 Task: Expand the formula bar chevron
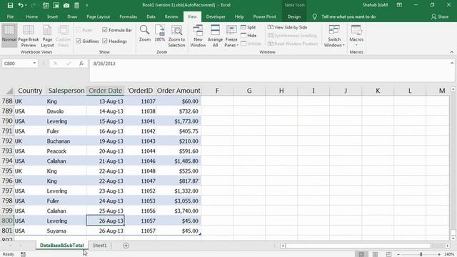point(452,63)
